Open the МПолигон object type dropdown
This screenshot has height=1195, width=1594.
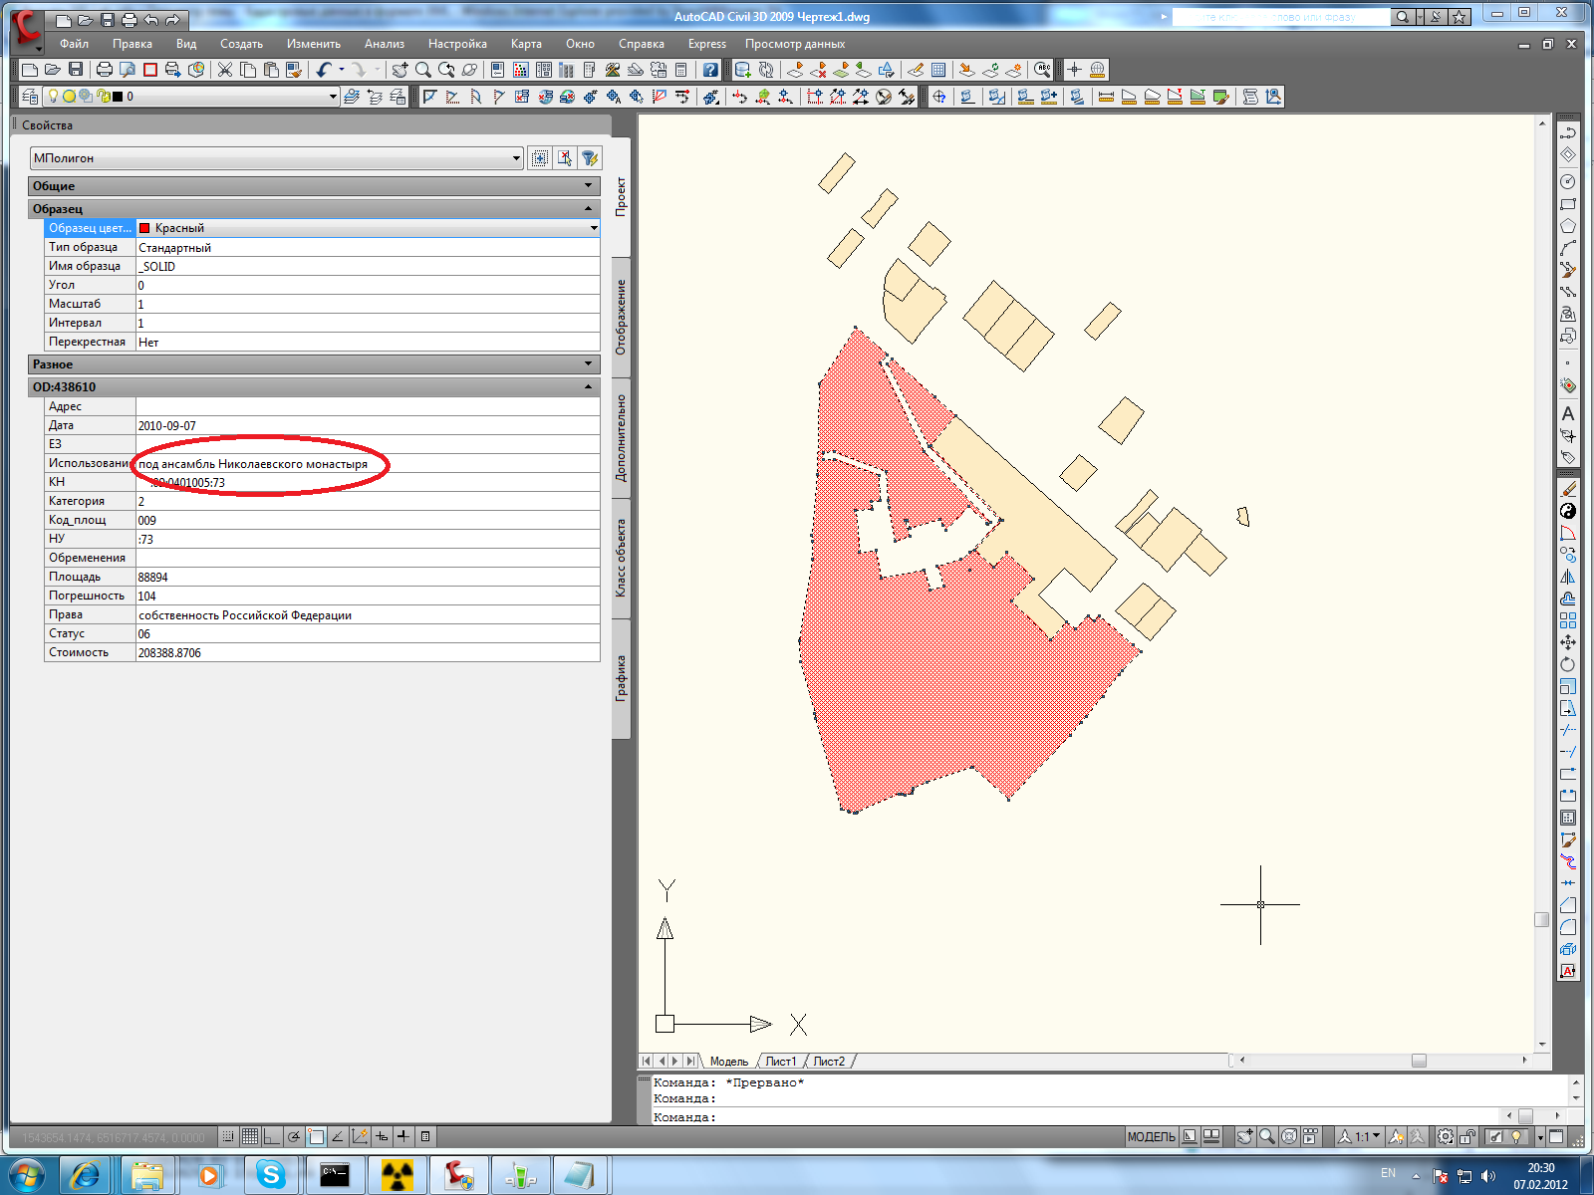[x=516, y=158]
